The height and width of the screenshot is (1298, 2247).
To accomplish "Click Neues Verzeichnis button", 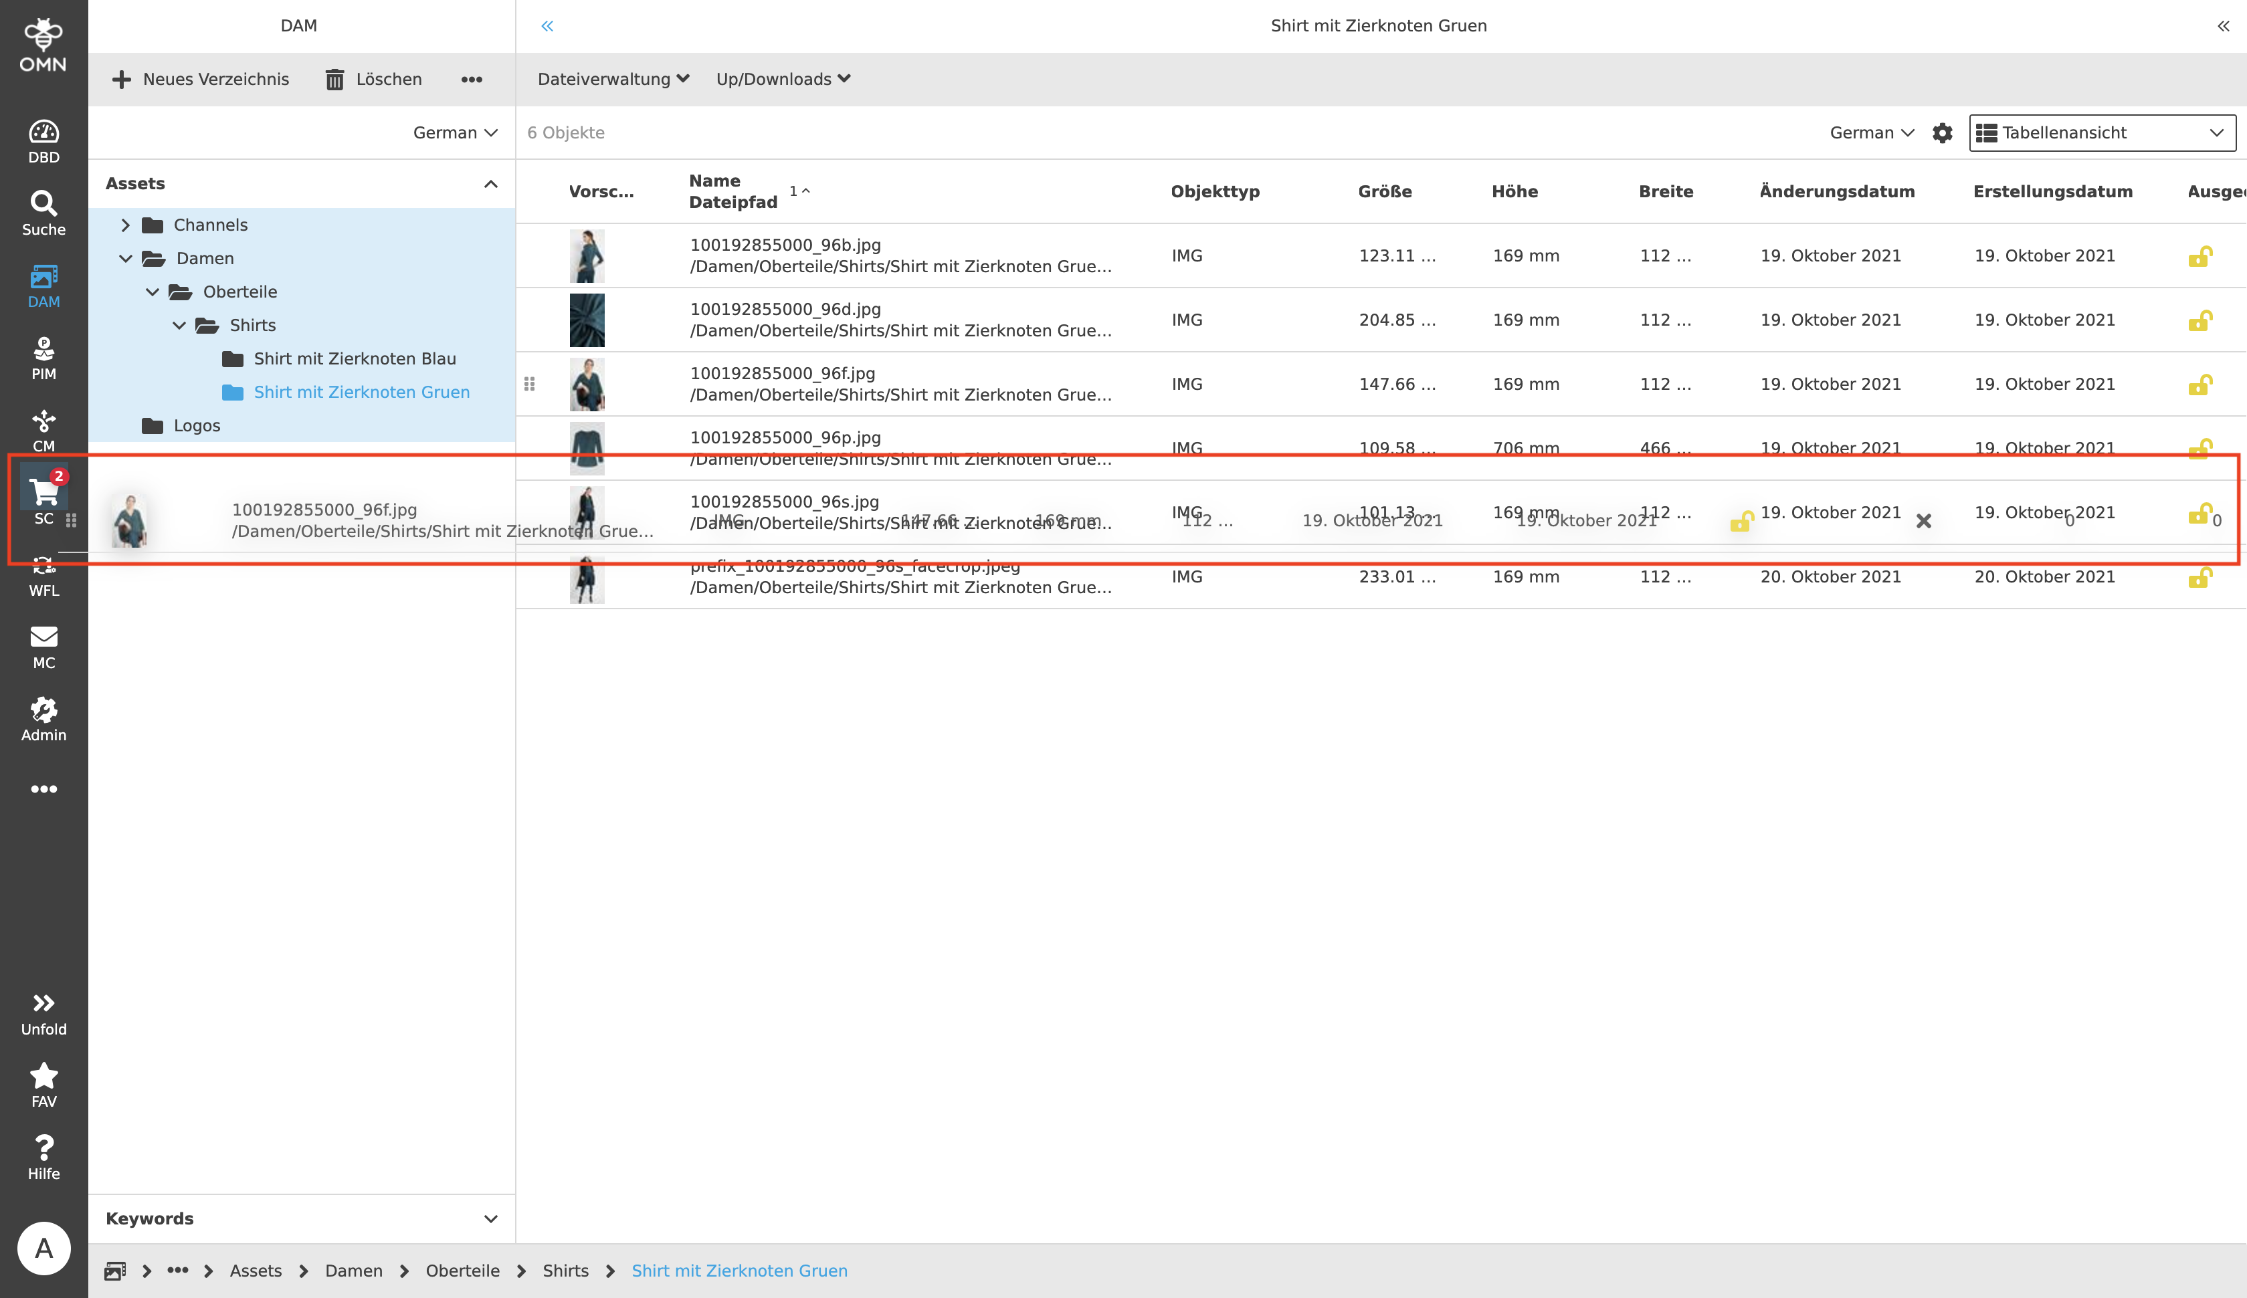I will [201, 80].
